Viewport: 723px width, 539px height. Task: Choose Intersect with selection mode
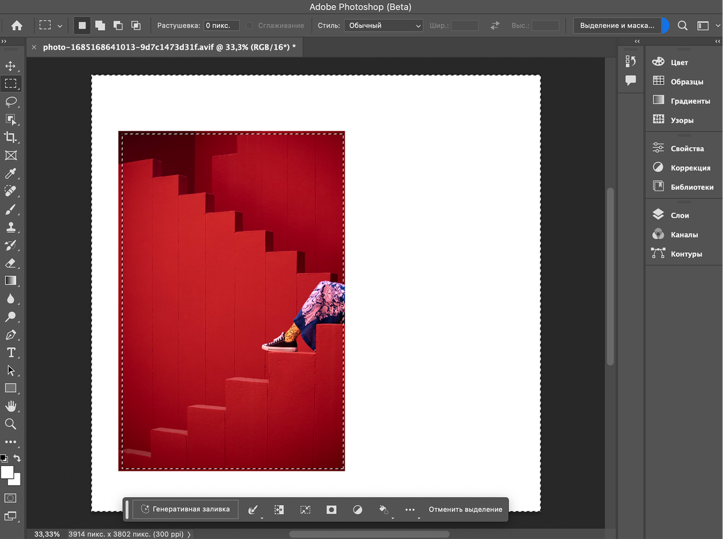tap(136, 25)
